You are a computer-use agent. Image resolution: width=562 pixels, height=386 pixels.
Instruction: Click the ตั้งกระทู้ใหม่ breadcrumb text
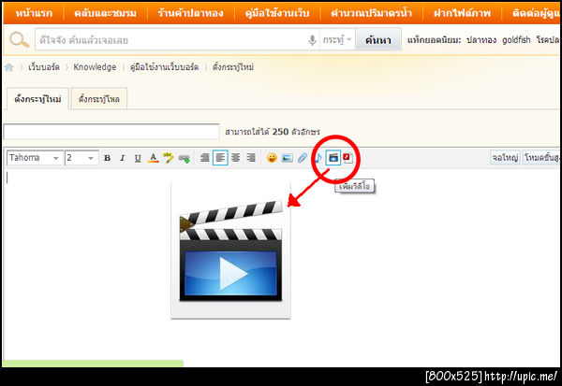tap(233, 67)
